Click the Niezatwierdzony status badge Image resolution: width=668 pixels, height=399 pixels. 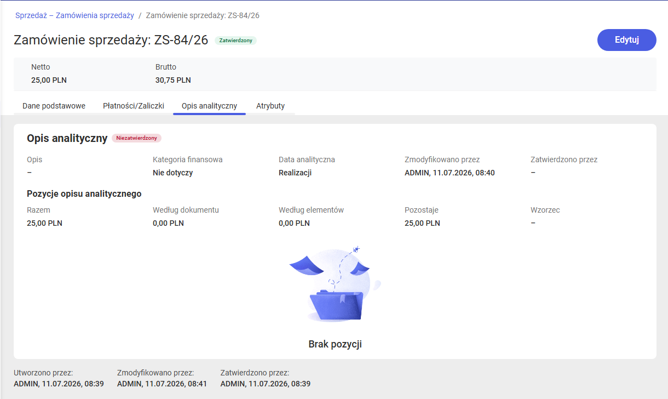click(x=136, y=138)
